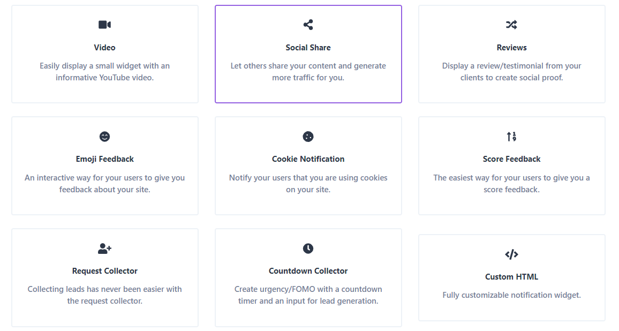
Task: Click the cookie icon
Action: 308,137
